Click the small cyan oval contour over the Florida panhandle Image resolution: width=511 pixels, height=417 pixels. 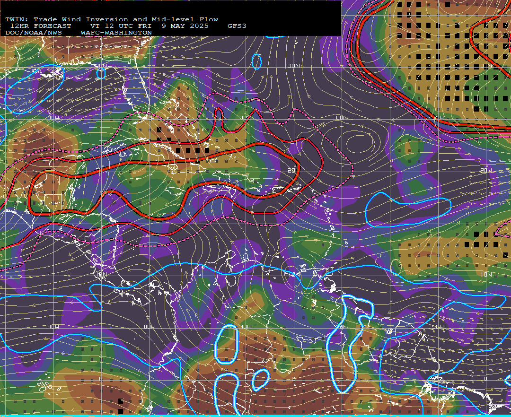click(101, 74)
